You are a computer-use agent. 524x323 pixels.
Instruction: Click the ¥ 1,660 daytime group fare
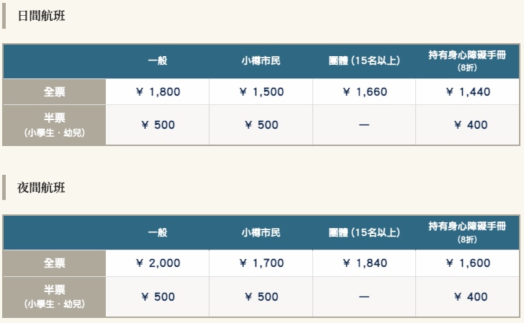tap(364, 92)
